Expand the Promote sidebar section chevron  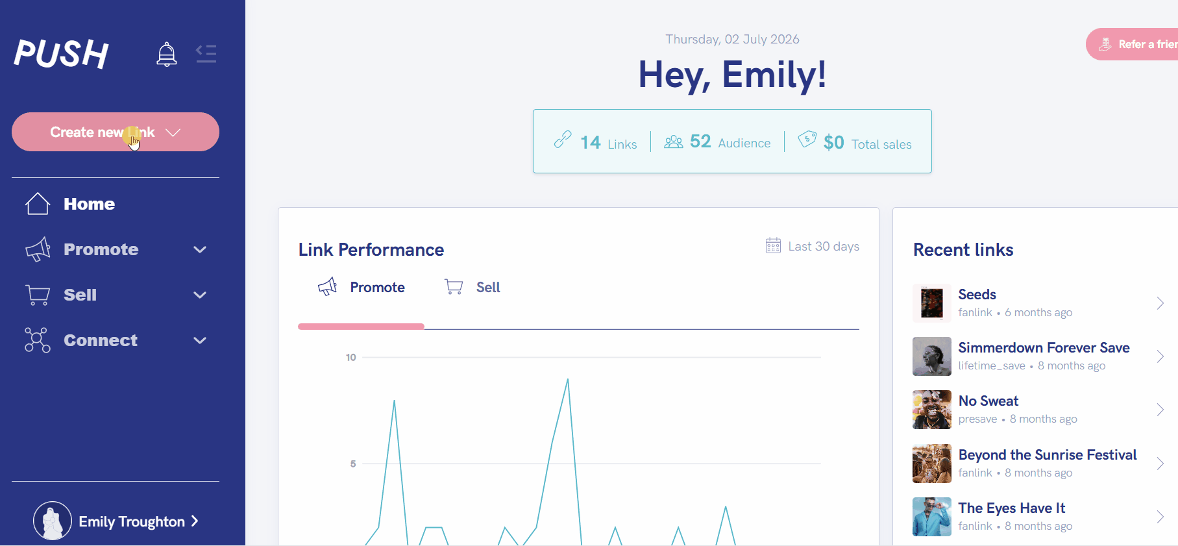tap(200, 249)
